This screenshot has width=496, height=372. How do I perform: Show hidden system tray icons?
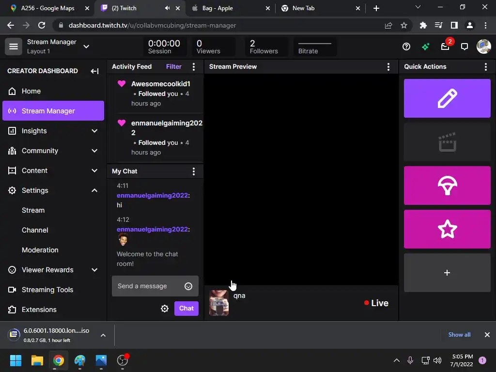(x=396, y=360)
